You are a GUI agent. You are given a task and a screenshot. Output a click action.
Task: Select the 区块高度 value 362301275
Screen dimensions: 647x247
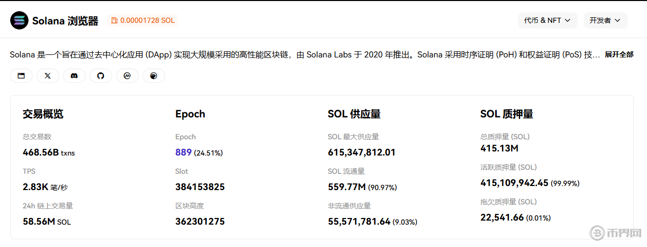click(200, 222)
